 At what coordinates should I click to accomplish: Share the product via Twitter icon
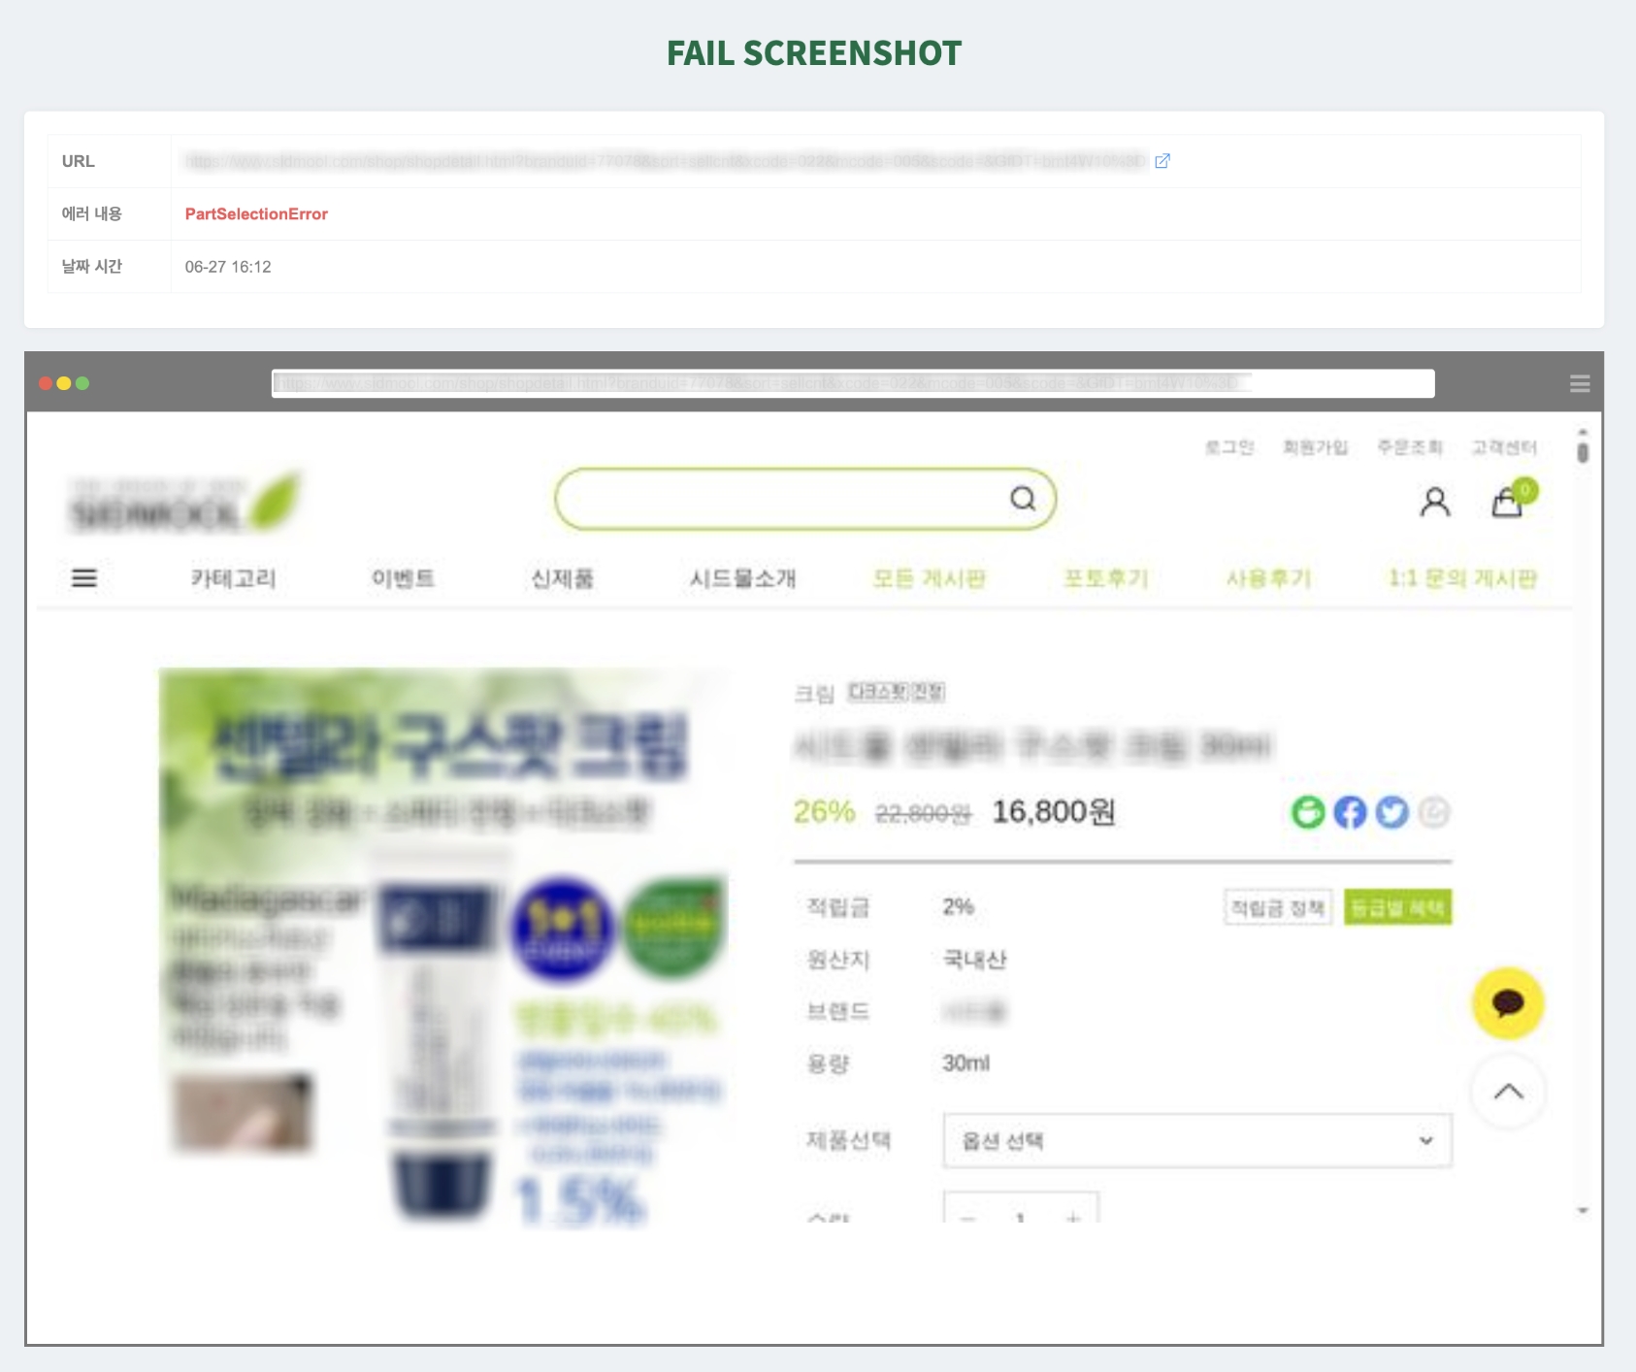(1392, 812)
